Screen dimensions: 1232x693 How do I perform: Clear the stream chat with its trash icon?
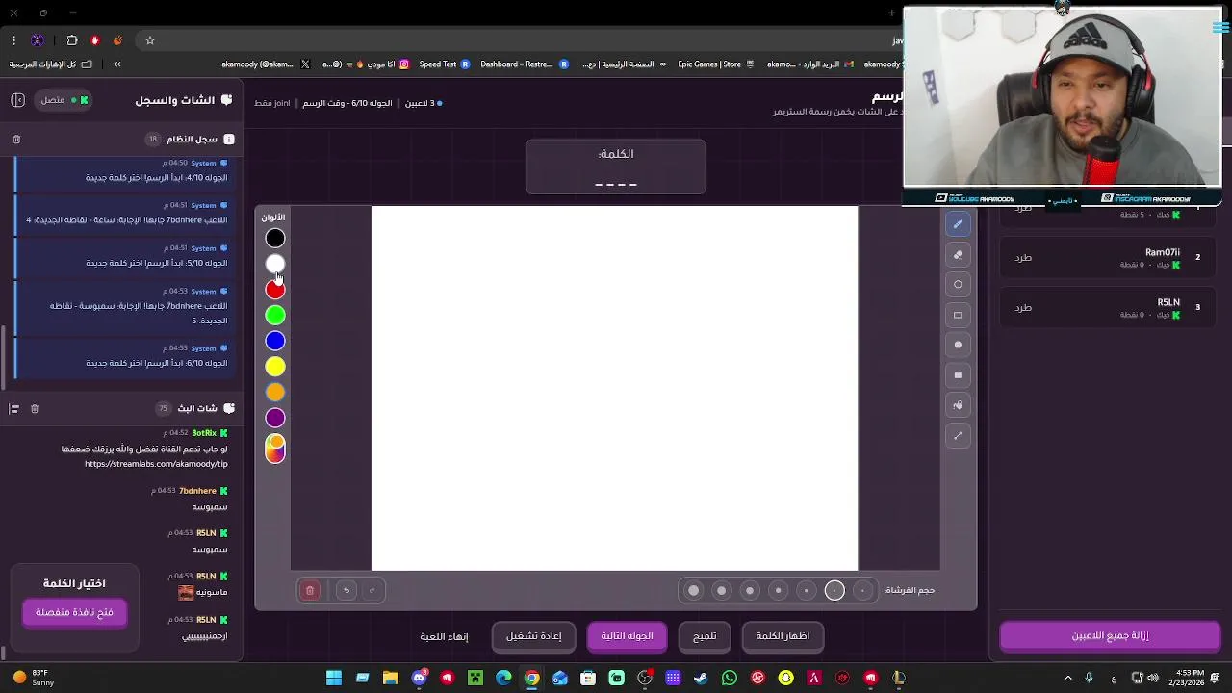[35, 409]
